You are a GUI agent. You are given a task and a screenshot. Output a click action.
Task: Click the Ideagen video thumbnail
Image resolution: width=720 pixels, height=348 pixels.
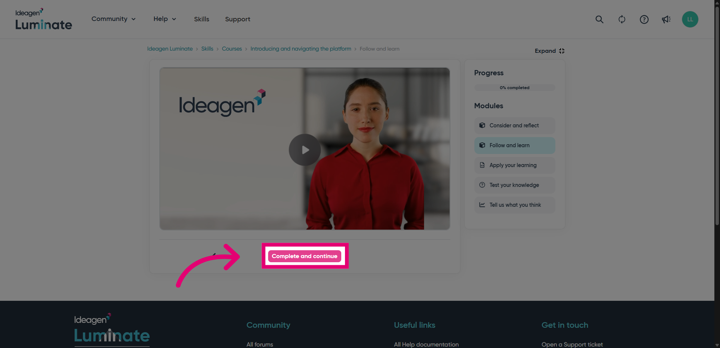(x=304, y=149)
